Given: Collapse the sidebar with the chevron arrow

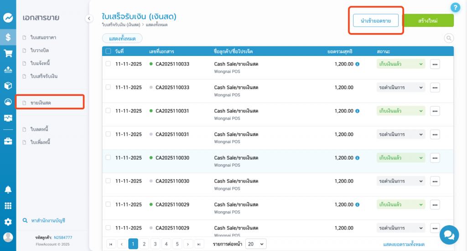Looking at the screenshot, I should [x=89, y=18].
